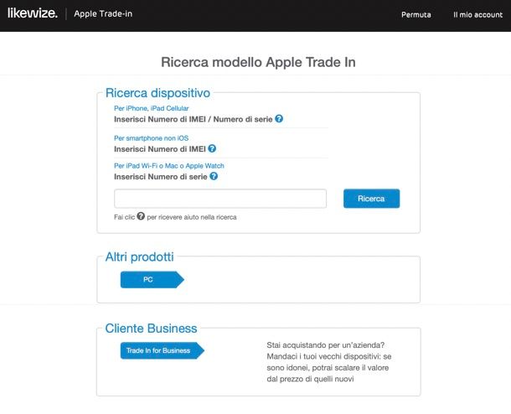Click 'Inserisci Numero di IMEI / Numero di serie' label
This screenshot has width=511, height=414.
(194, 119)
